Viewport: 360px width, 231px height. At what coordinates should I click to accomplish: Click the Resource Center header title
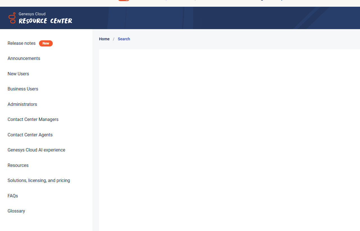click(45, 21)
